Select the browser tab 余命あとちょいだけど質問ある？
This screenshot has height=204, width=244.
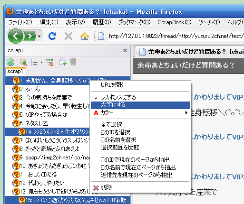point(189,52)
